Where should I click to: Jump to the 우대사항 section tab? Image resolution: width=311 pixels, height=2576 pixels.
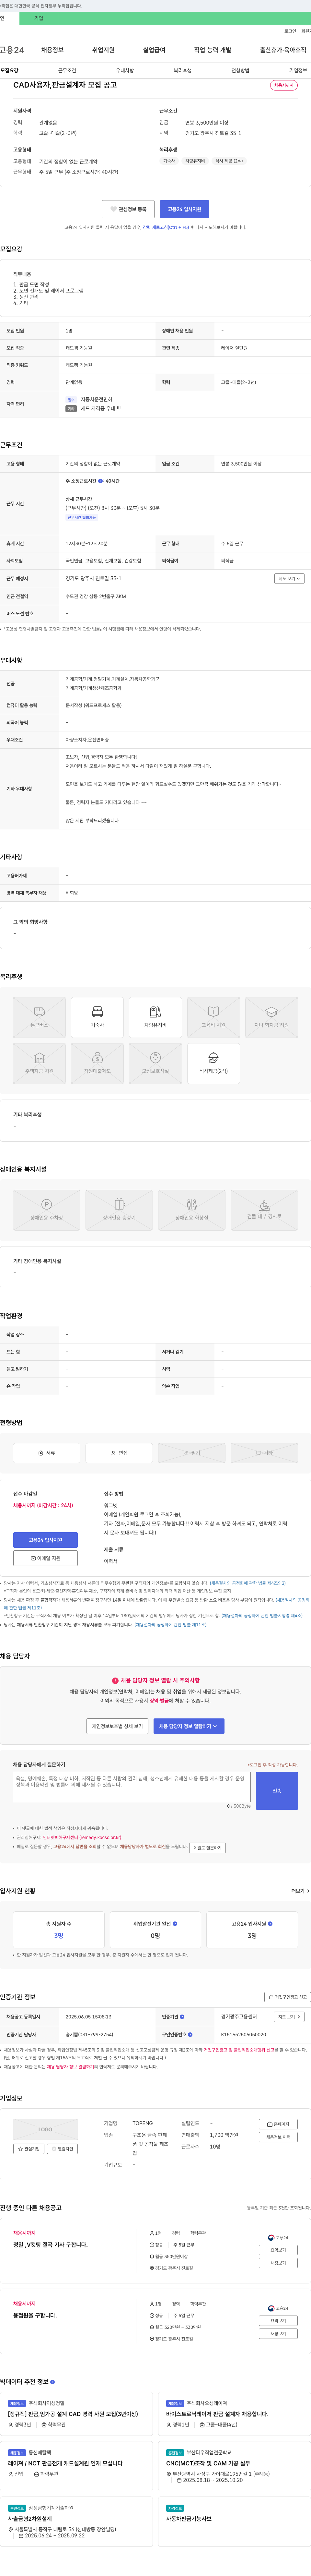[125, 71]
